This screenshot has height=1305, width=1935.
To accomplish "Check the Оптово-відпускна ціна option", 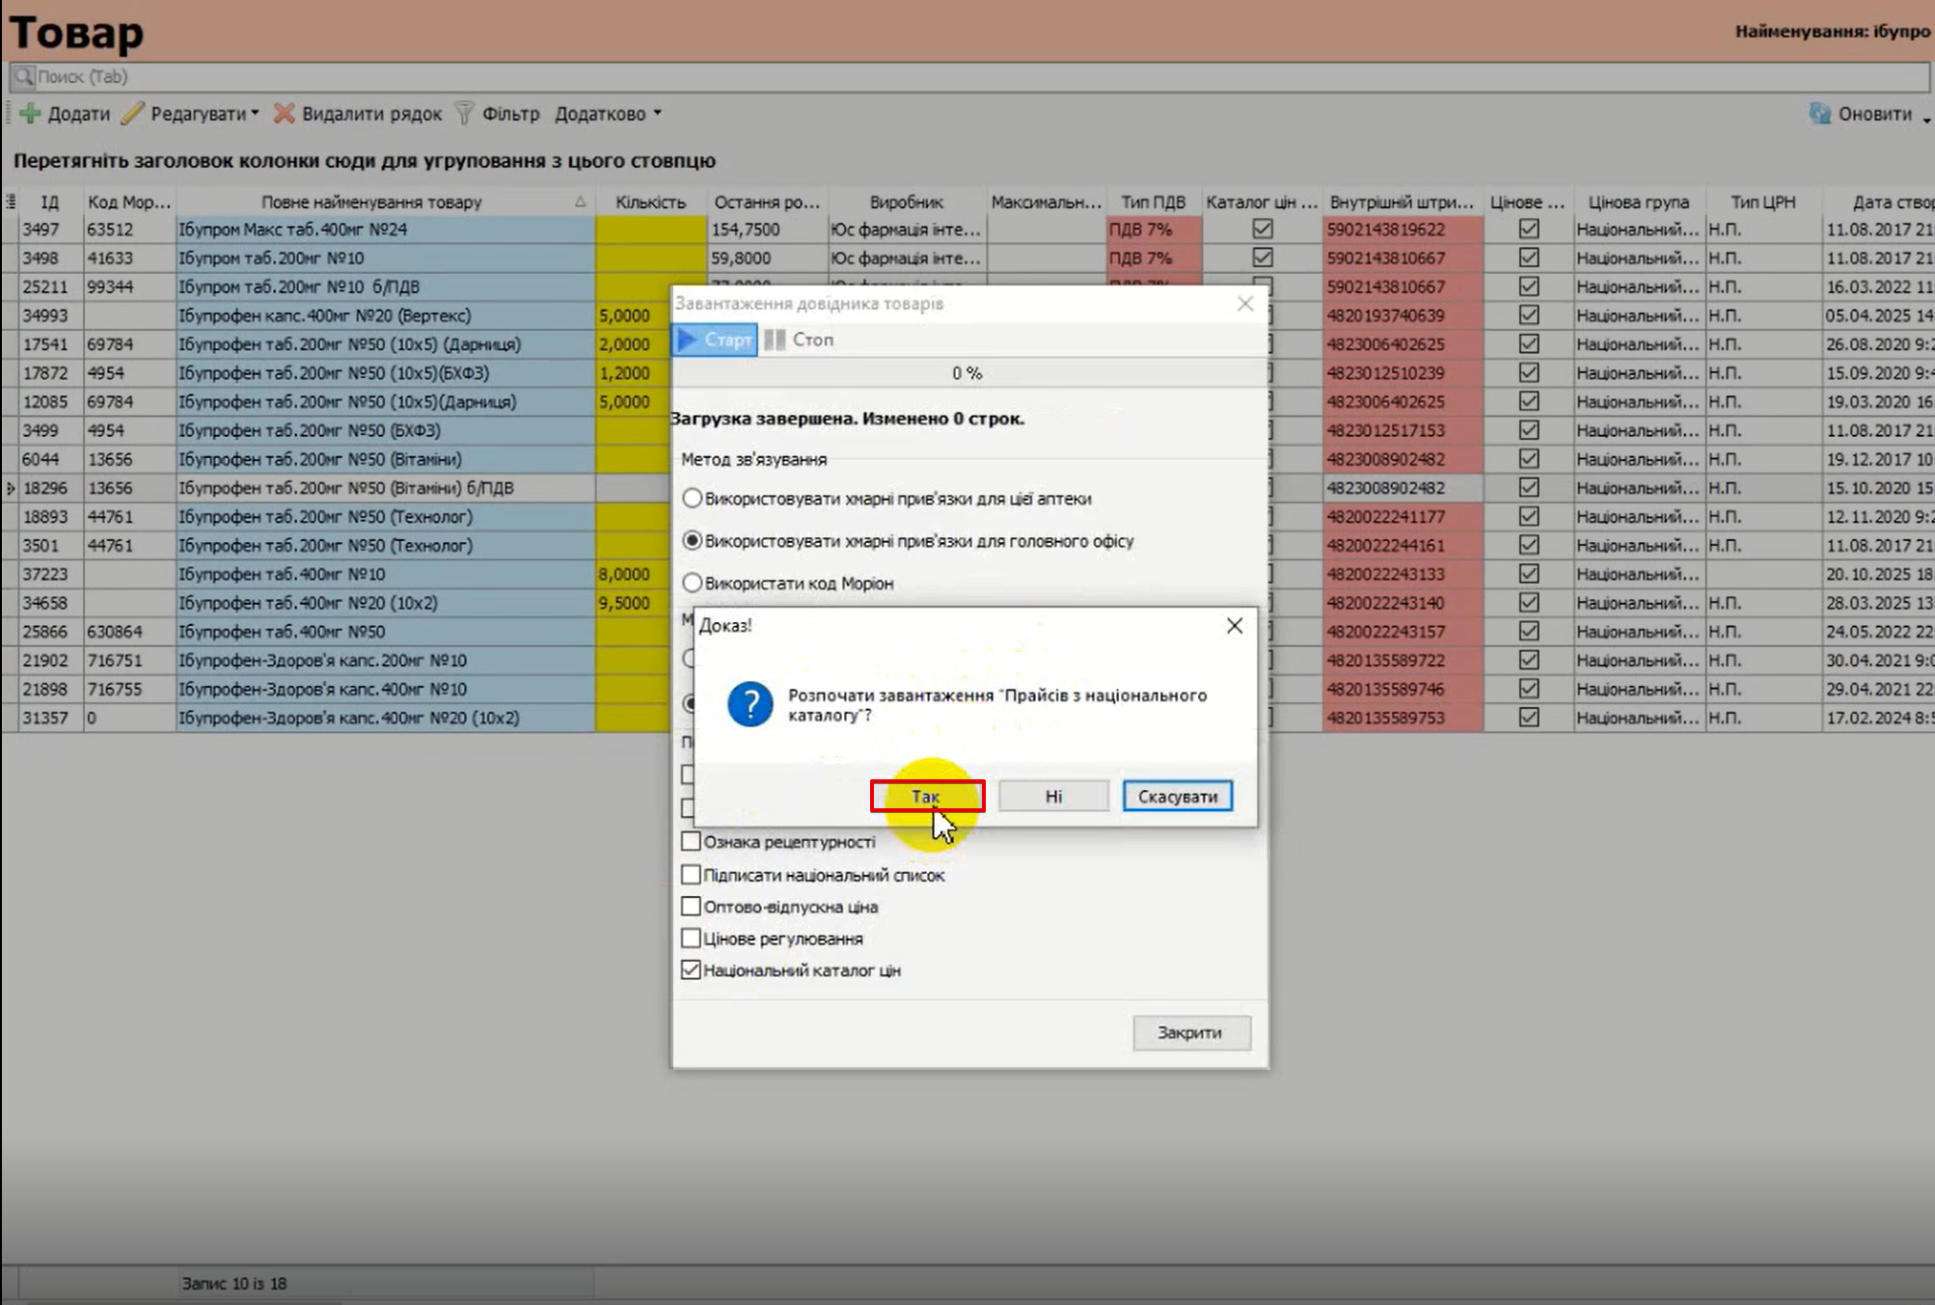I will [x=691, y=906].
